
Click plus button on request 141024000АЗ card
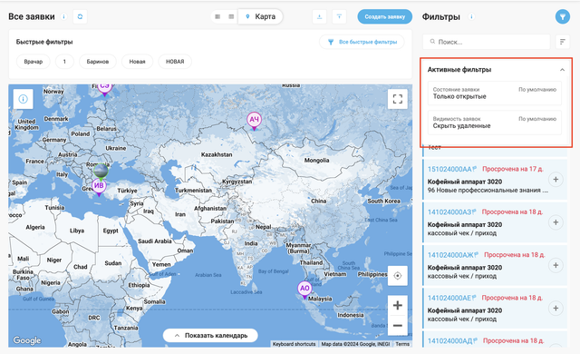556,222
